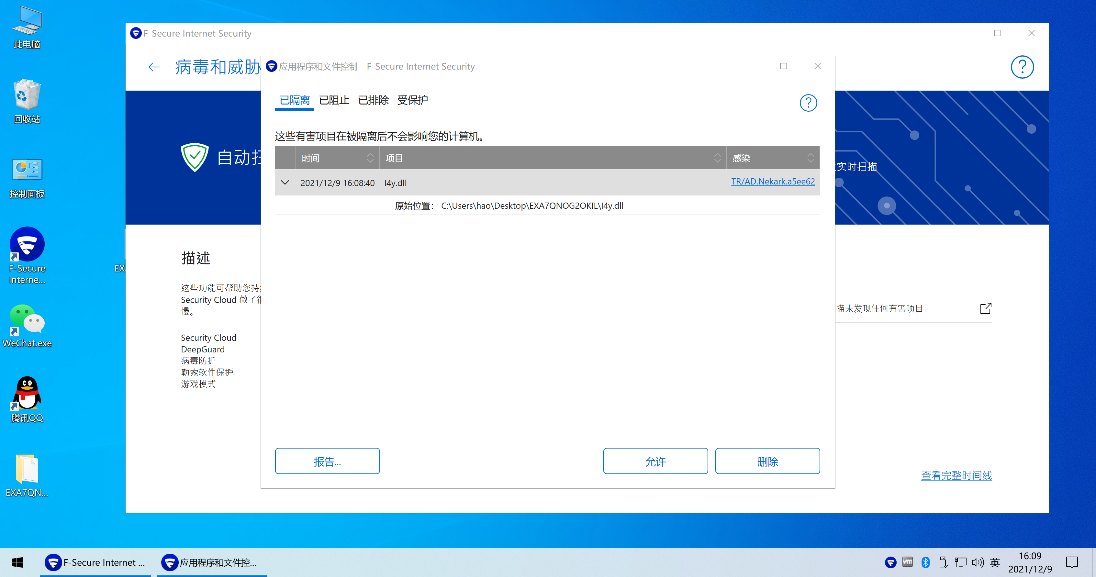Click 应用程序和文件控... taskbar button
This screenshot has width=1096, height=577.
[x=211, y=562]
